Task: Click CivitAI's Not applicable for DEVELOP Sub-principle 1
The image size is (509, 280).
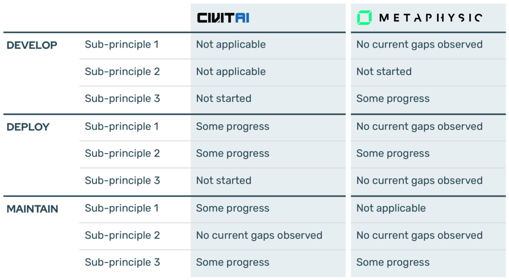Action: tap(231, 45)
